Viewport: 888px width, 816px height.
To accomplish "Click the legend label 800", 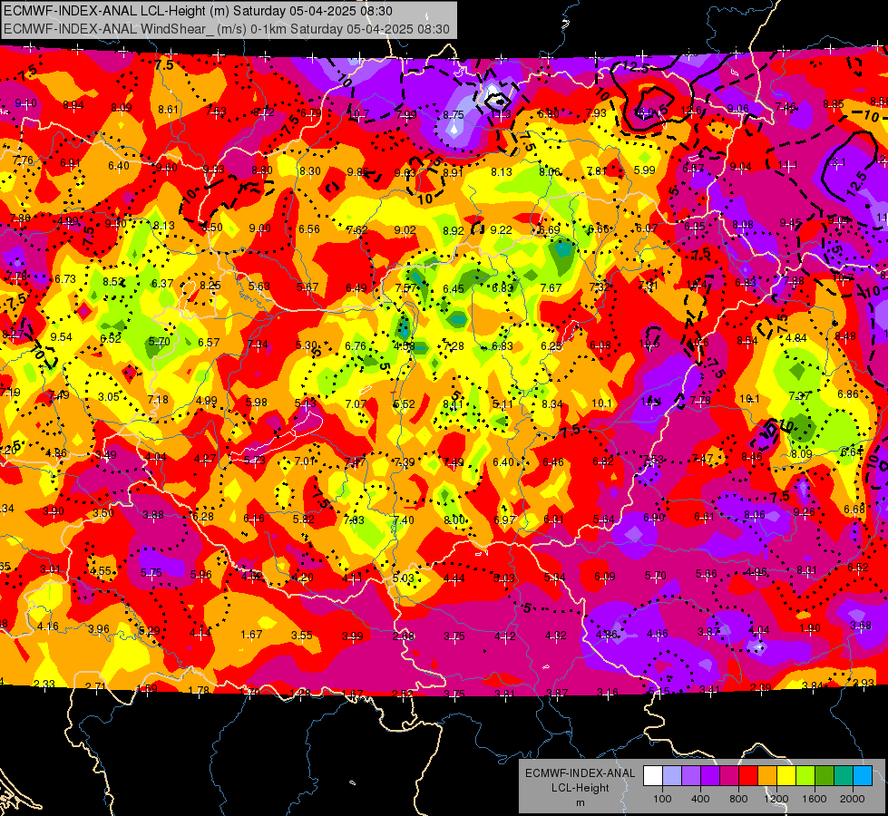I will click(738, 799).
